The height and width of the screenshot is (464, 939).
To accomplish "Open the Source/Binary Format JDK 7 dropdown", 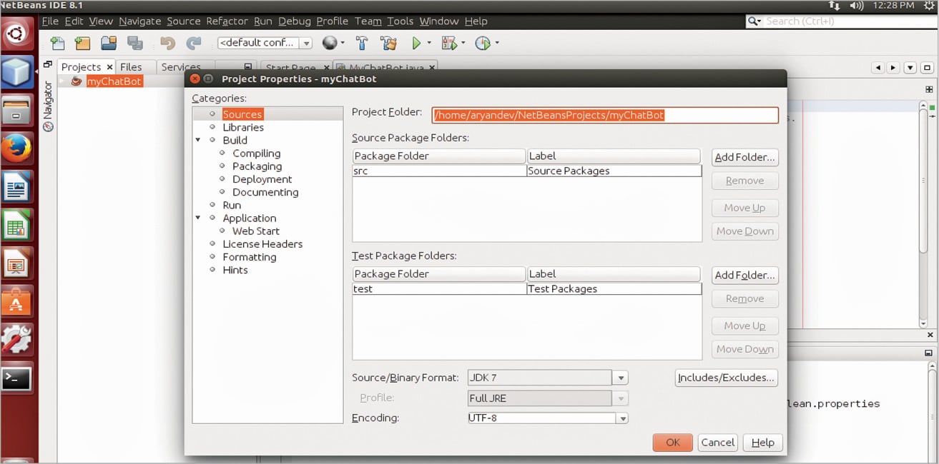I will tap(620, 378).
